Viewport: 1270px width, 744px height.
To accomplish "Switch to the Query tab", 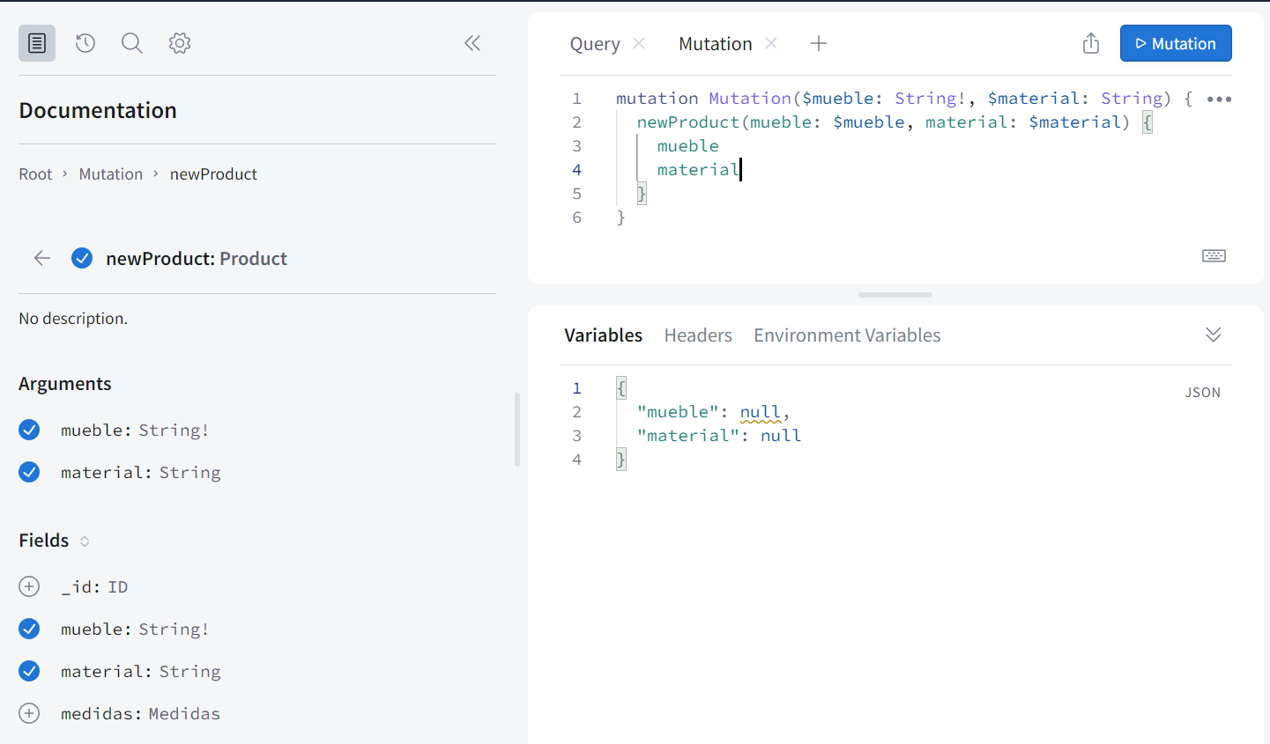I will (595, 44).
